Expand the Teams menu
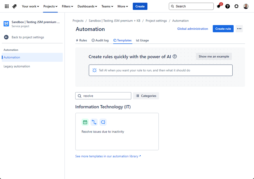 point(107,6)
